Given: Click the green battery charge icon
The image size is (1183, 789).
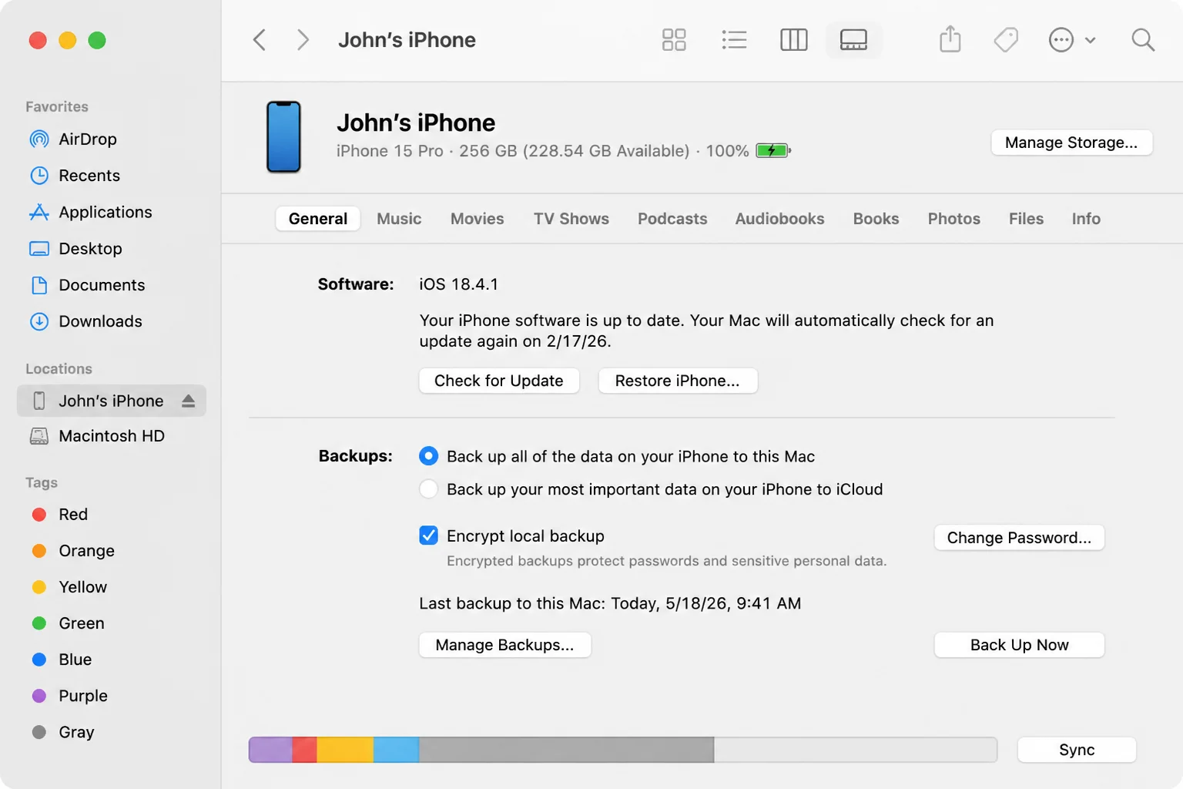Looking at the screenshot, I should [x=773, y=150].
